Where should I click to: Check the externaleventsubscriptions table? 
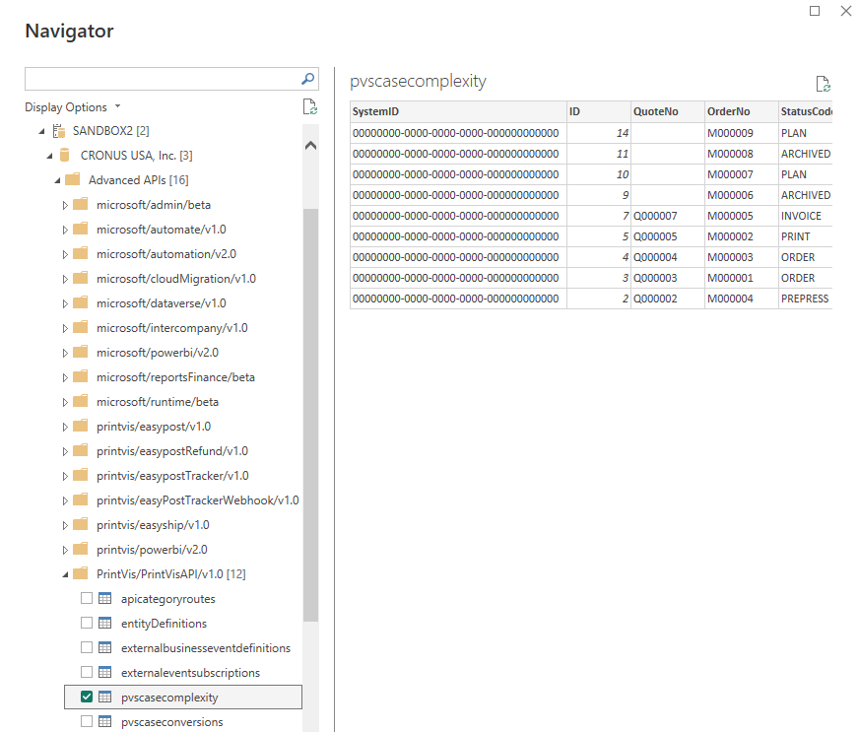click(87, 673)
